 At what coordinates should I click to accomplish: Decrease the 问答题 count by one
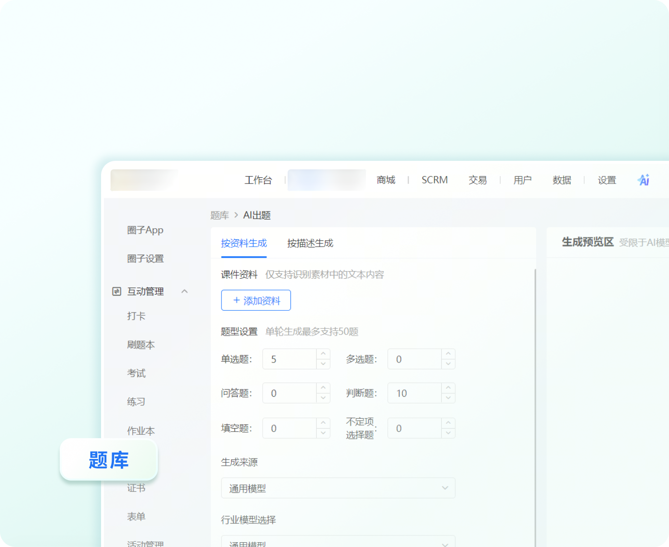point(323,398)
